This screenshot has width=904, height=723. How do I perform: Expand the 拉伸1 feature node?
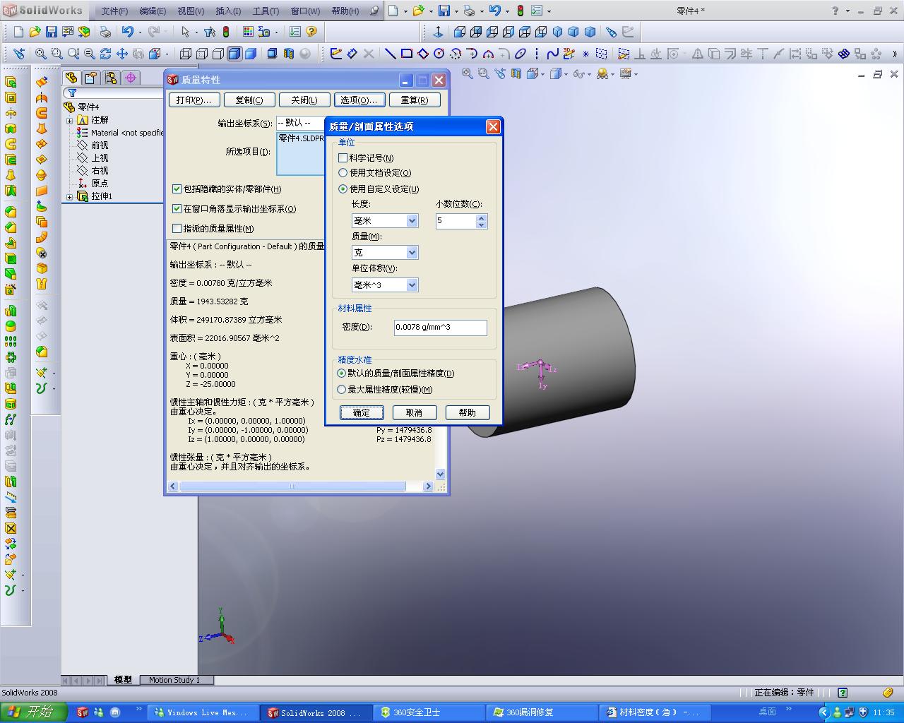tap(70, 197)
